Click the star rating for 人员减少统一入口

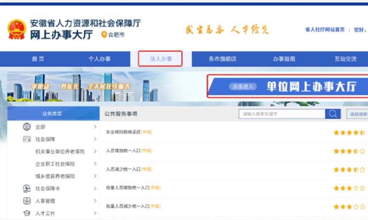coord(349,169)
